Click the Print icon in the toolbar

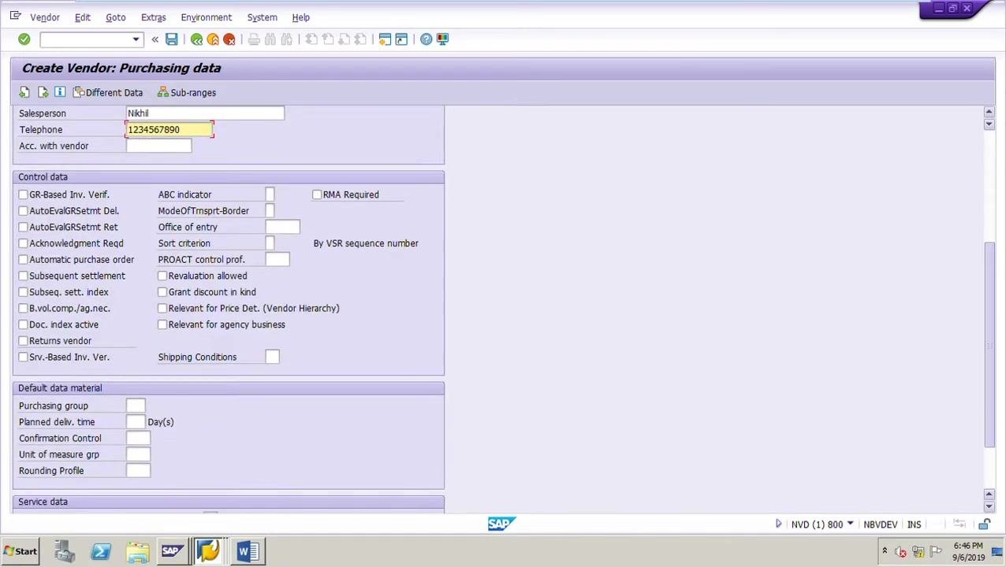[x=254, y=39]
